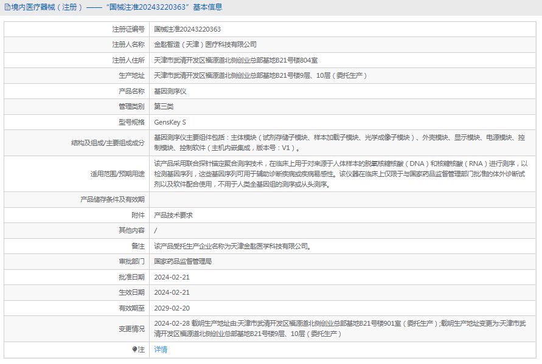Click the 产品名称 row label
Viewport: 542px width, 364px height.
coord(131,91)
